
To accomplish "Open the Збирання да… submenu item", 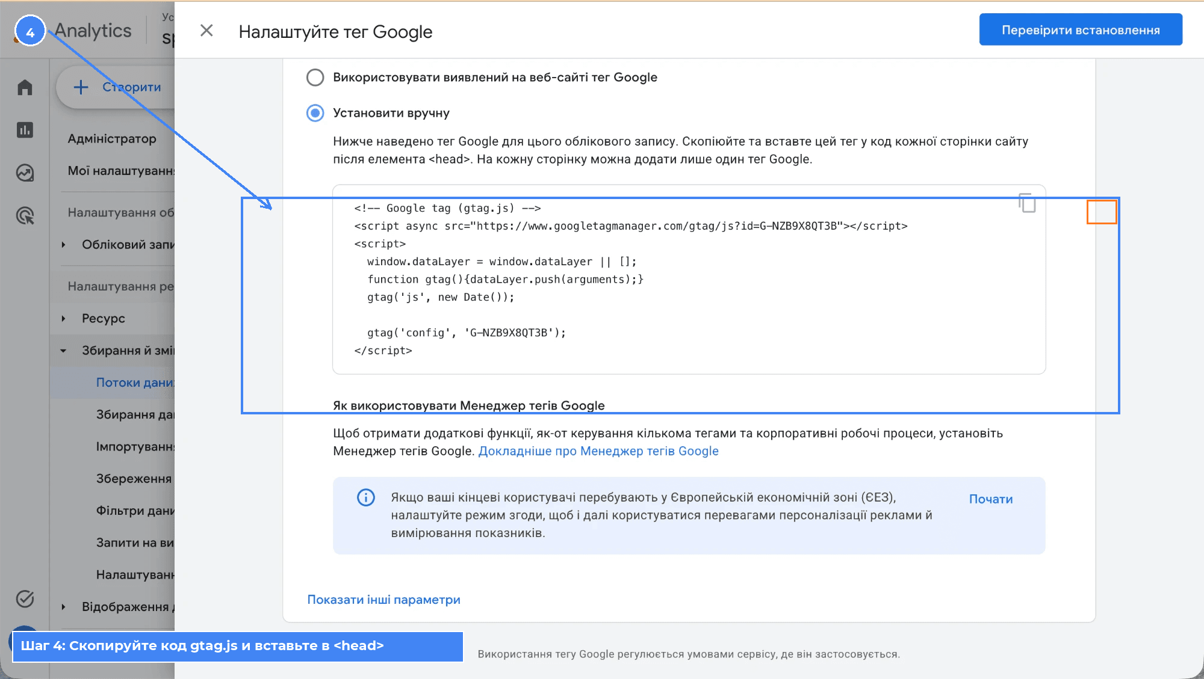I will (x=135, y=414).
